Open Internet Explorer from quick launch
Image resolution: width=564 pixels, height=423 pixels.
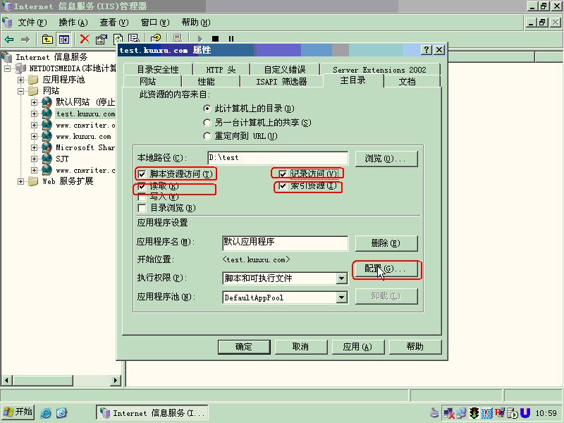[x=46, y=412]
